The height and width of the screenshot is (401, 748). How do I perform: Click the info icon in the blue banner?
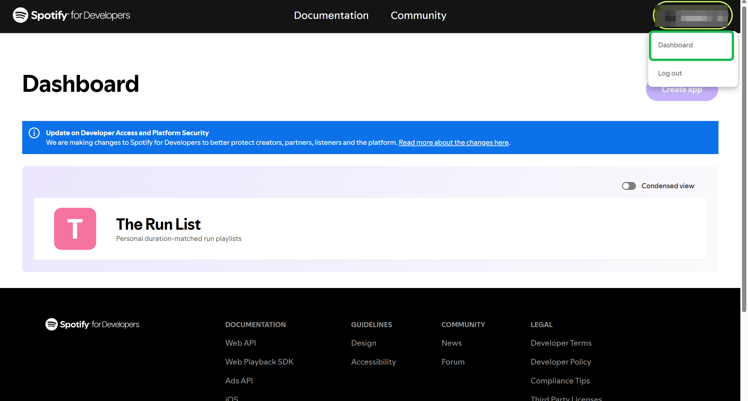click(34, 133)
